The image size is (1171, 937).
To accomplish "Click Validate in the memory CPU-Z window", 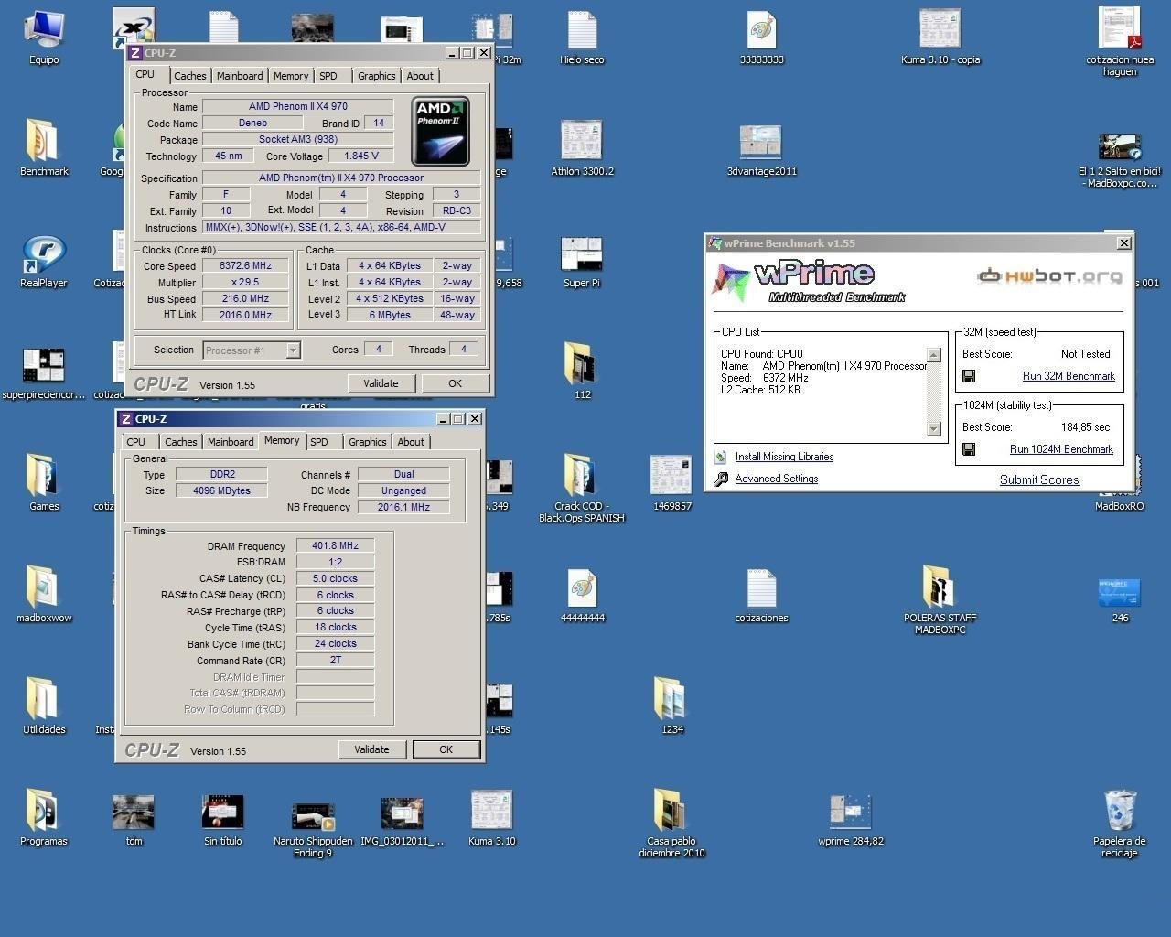I will click(x=371, y=749).
